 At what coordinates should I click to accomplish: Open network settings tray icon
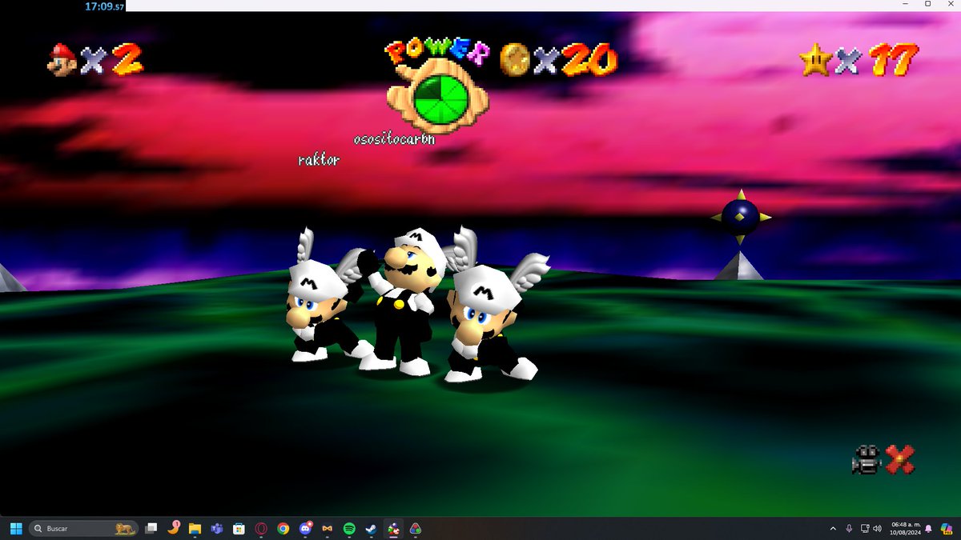[x=864, y=529]
